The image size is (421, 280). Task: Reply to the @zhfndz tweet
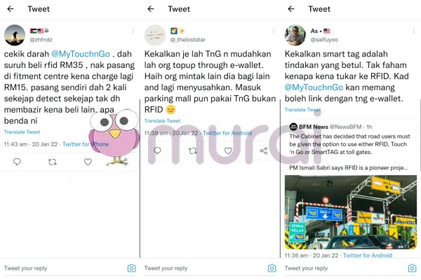(x=17, y=162)
